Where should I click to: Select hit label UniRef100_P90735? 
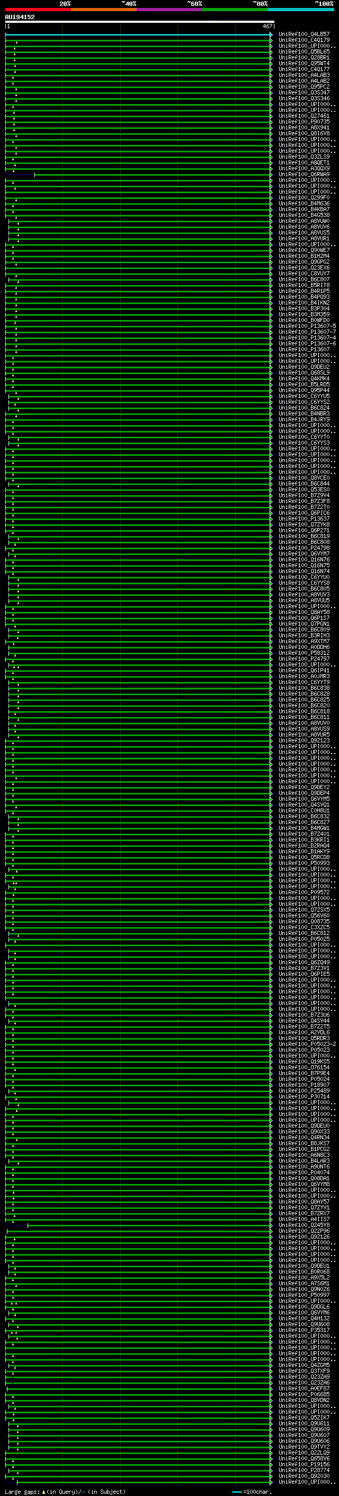point(304,122)
